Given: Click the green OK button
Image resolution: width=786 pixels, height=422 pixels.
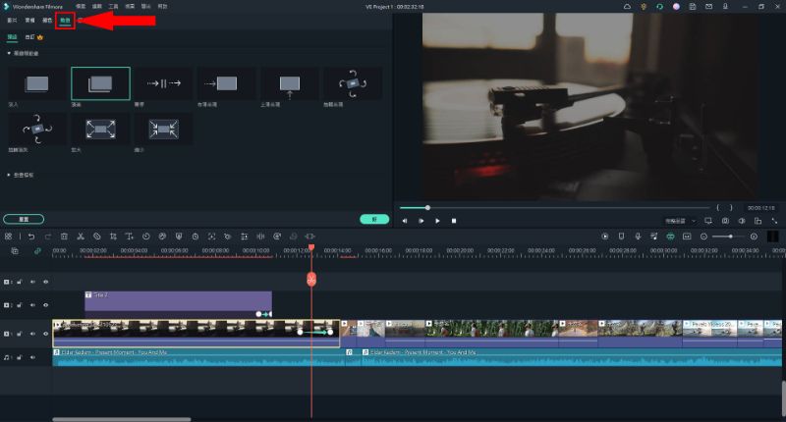Looking at the screenshot, I should (x=374, y=219).
